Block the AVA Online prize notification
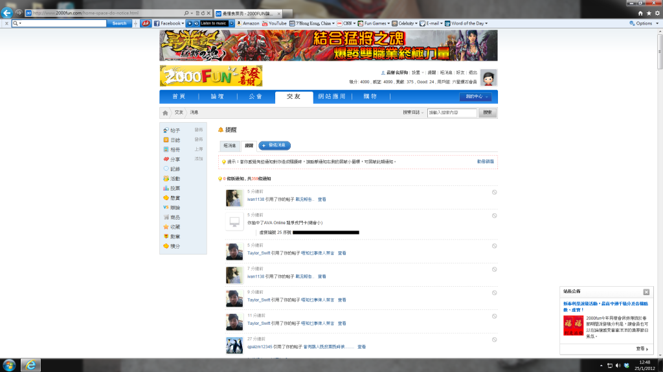The image size is (663, 372). (494, 214)
